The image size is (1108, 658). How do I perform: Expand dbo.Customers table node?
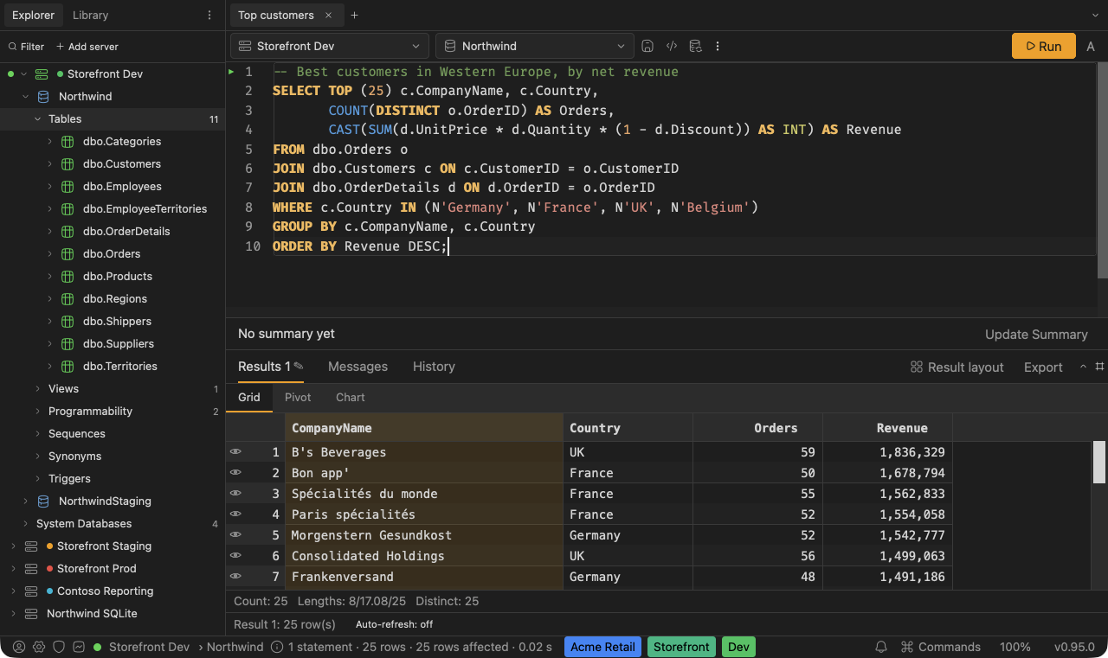click(50, 163)
